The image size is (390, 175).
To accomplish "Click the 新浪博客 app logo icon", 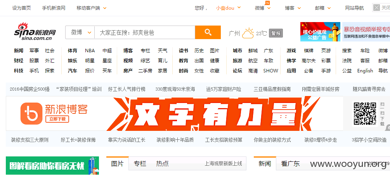I will coord(31,113).
